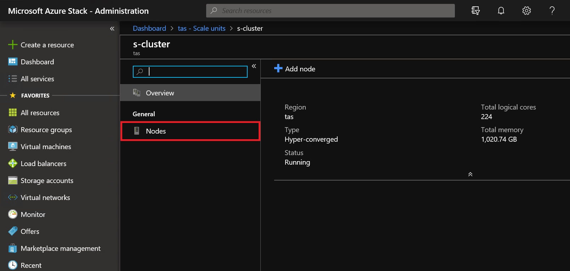Viewport: 570px width, 271px height.
Task: Click the Marketplace management bag icon
Action: click(x=13, y=248)
